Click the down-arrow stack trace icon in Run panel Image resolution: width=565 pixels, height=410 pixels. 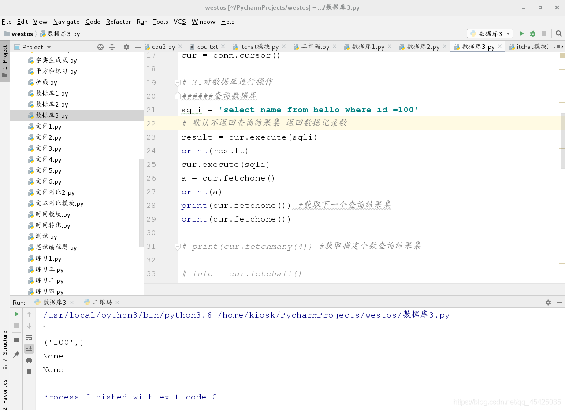(29, 326)
